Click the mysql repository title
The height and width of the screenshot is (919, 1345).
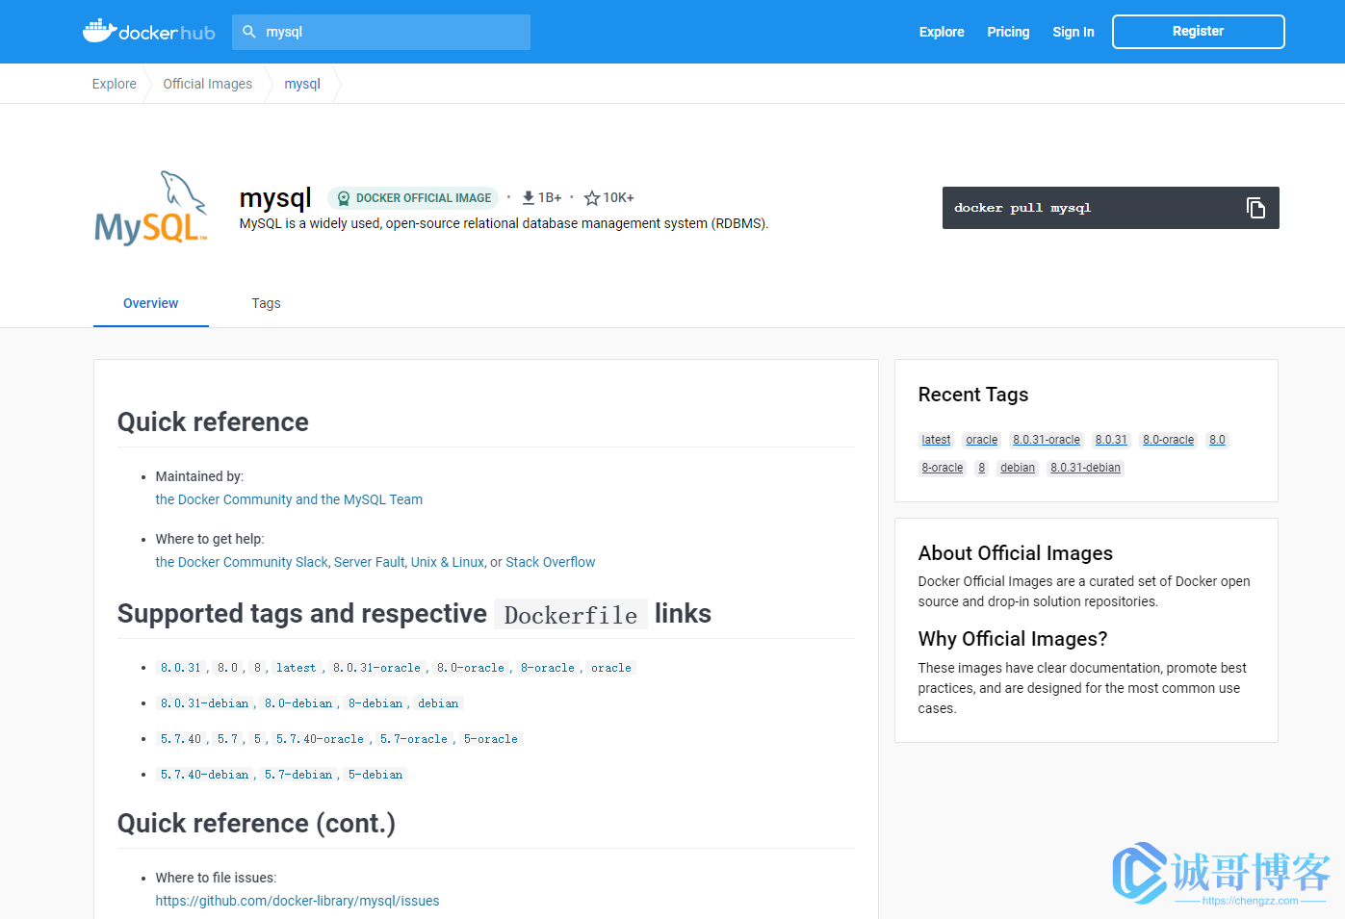point(275,198)
